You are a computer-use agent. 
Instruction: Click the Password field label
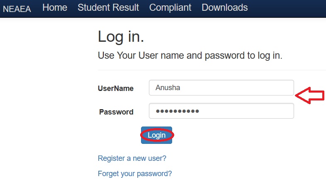[117, 112]
